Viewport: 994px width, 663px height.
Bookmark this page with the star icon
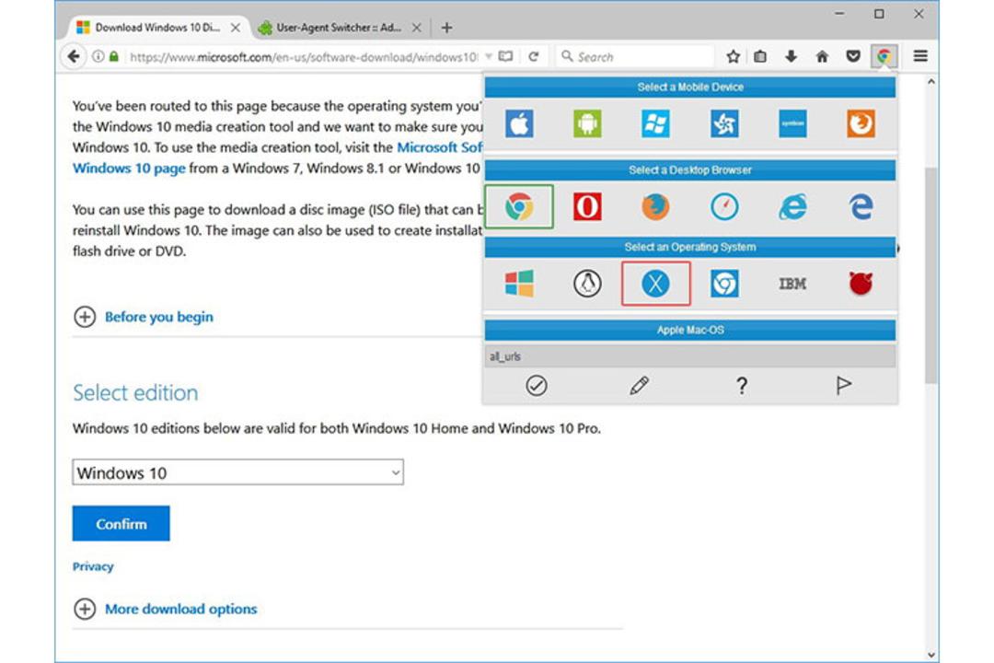pos(734,56)
